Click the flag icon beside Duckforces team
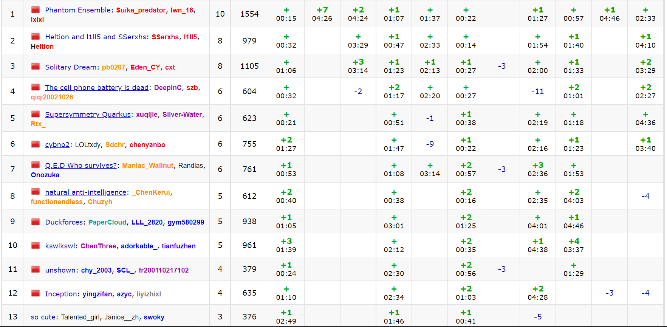 tap(36, 222)
